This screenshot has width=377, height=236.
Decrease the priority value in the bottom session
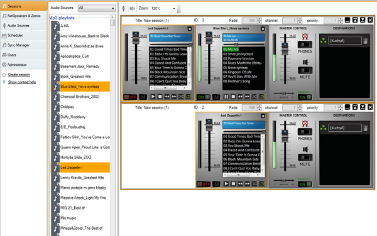click(340, 109)
